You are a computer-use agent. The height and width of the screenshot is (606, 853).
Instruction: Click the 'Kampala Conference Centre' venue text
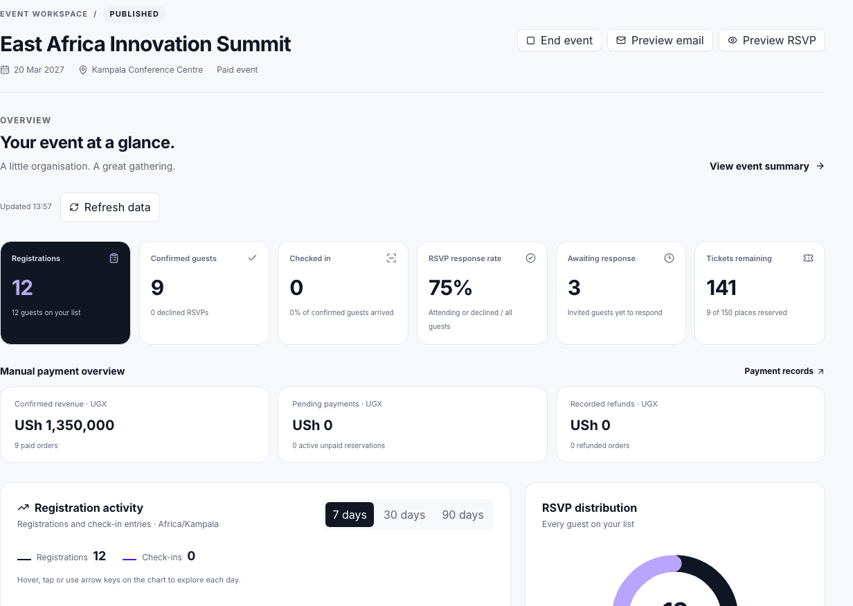[x=147, y=70]
